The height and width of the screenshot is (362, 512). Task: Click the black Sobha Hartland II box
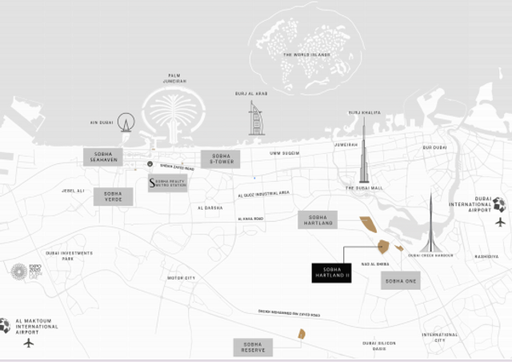click(x=332, y=273)
